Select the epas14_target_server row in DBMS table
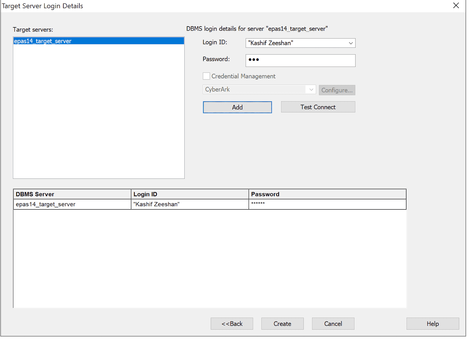The width and height of the screenshot is (469, 340). 72,204
